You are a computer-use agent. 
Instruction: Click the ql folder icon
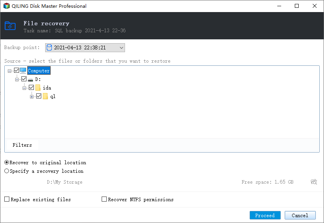pos(45,96)
